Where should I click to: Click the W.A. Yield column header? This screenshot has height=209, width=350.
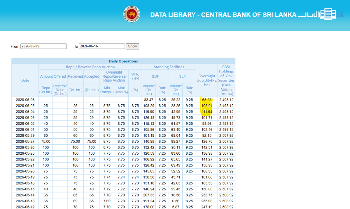[x=135, y=76]
